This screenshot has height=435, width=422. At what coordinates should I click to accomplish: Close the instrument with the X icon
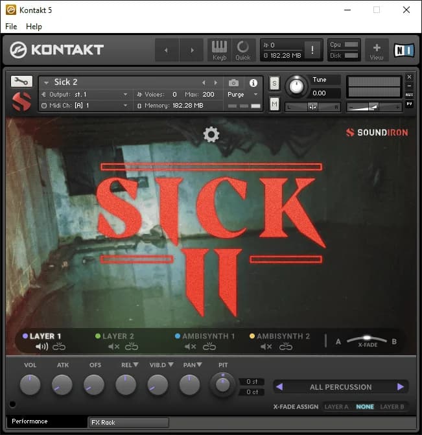(x=409, y=77)
